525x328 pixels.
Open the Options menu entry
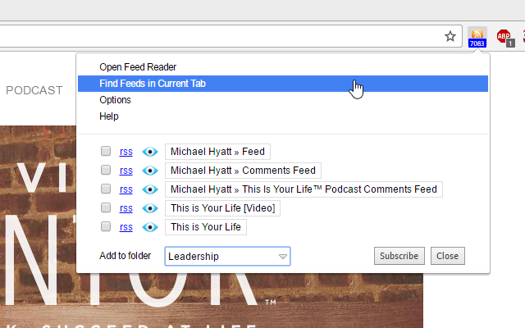click(115, 100)
